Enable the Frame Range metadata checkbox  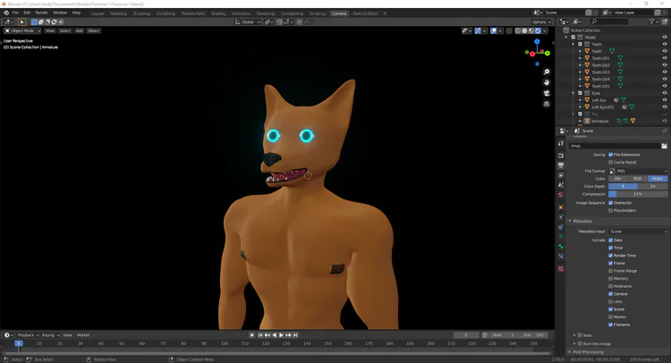[611, 271]
